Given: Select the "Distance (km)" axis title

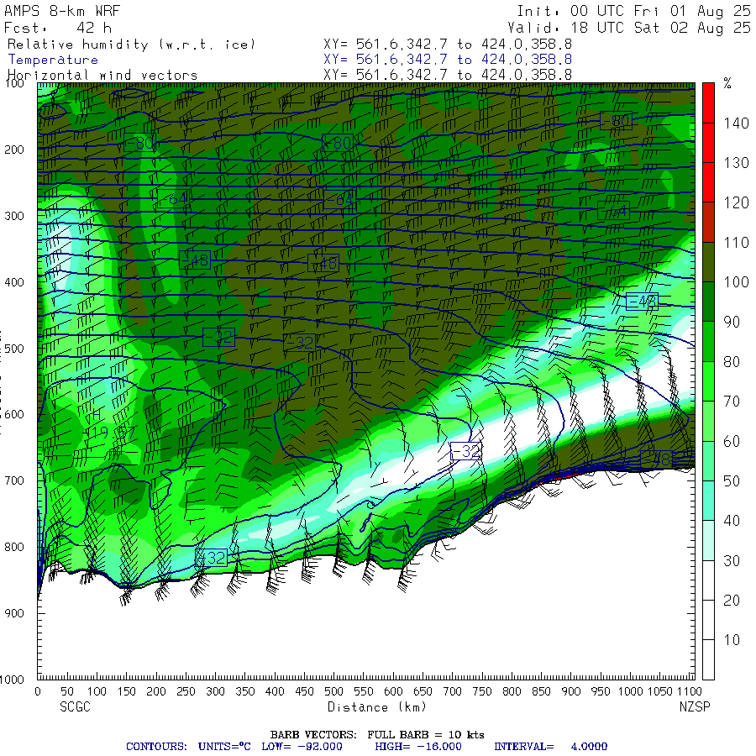Looking at the screenshot, I should tap(377, 707).
